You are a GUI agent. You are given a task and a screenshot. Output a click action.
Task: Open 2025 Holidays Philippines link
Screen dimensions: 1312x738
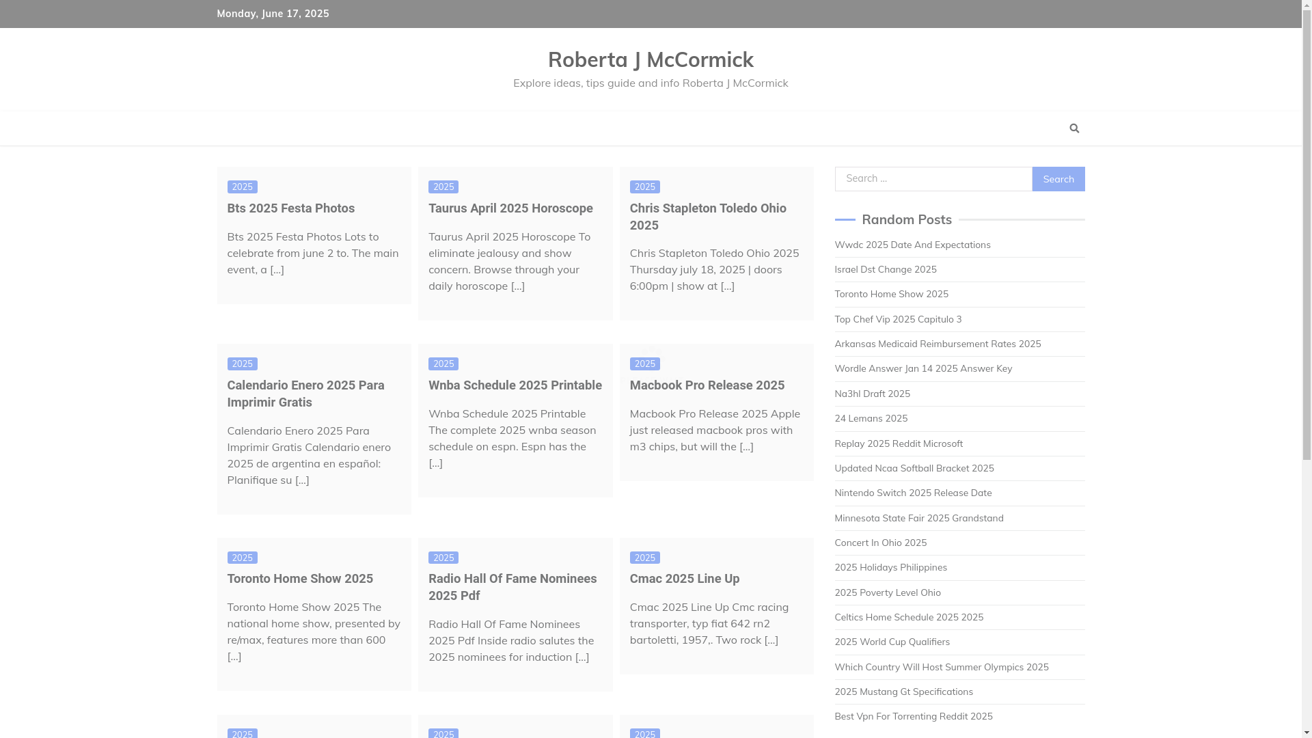point(890,567)
